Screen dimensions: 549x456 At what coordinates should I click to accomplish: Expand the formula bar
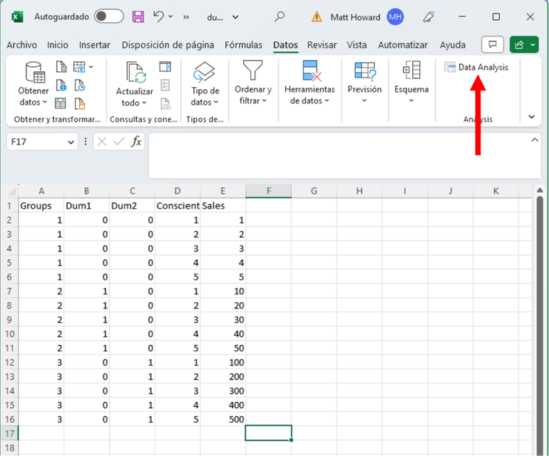535,140
